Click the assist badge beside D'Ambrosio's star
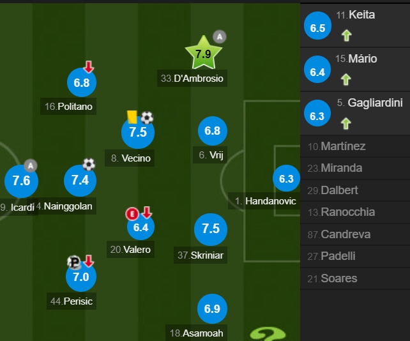 point(220,36)
